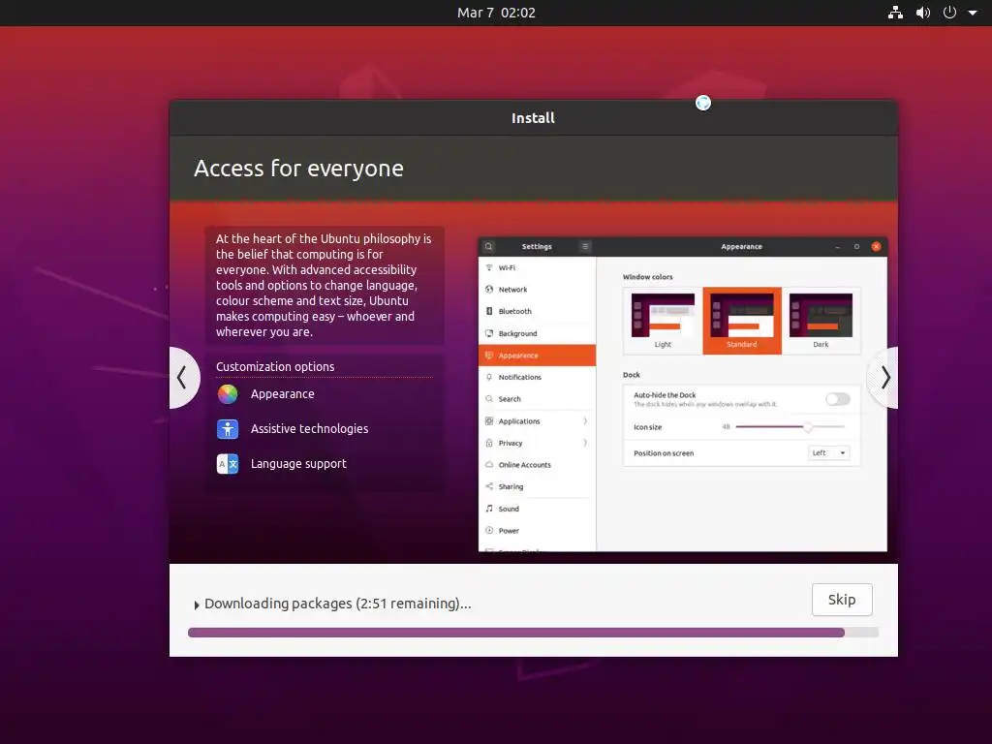The width and height of the screenshot is (992, 744).
Task: Click the Access for everyone heading
Action: 298,169
